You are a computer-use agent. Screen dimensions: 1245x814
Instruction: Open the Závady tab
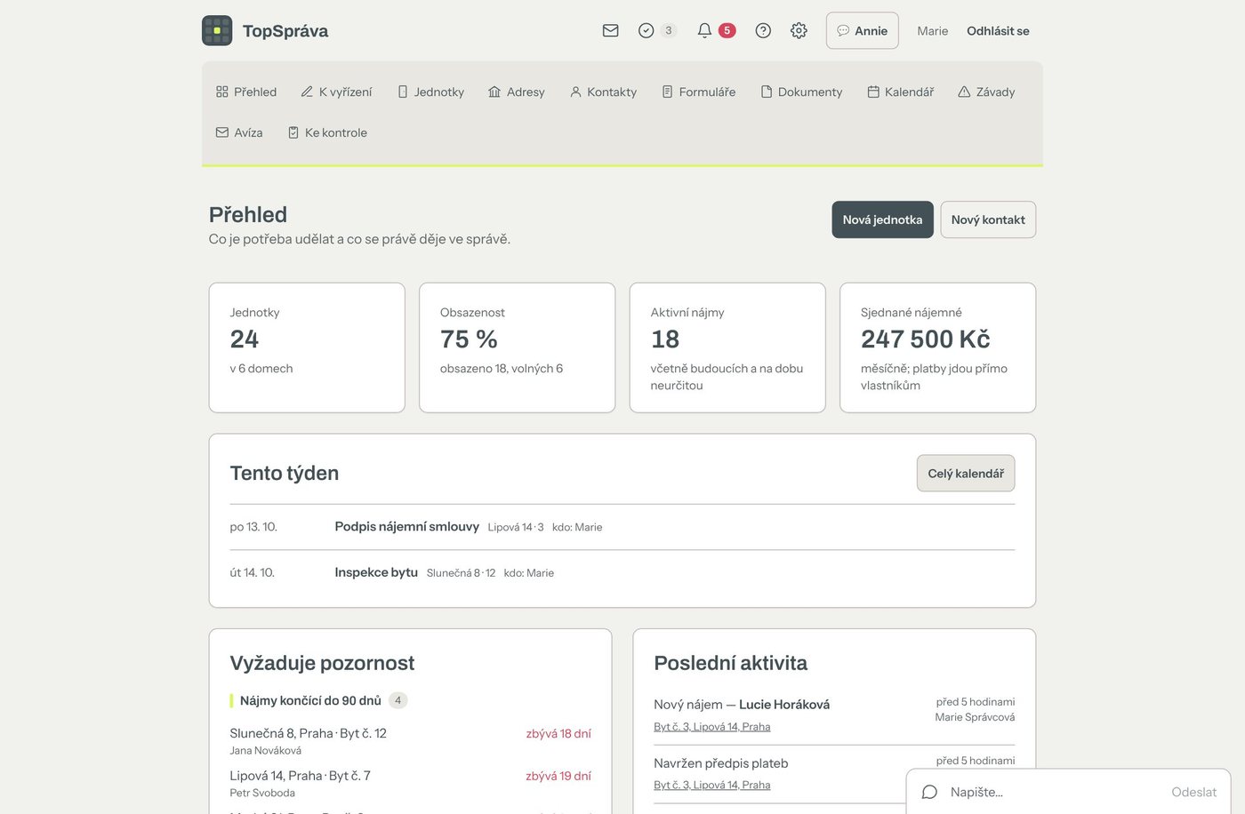[x=986, y=92]
